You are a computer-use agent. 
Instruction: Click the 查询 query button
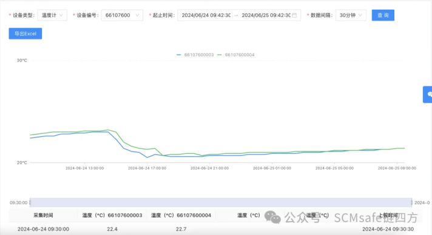click(383, 15)
